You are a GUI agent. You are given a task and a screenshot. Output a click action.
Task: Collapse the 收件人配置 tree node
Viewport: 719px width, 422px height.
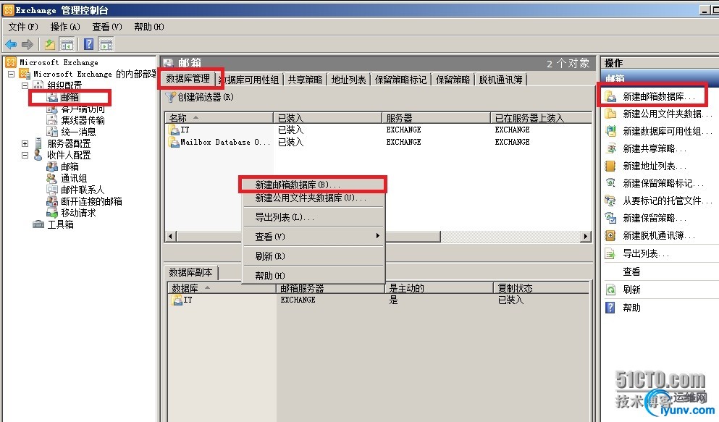tap(25, 155)
